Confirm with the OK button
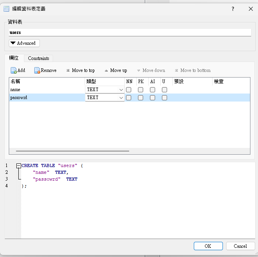The width and height of the screenshot is (258, 257). 208,246
